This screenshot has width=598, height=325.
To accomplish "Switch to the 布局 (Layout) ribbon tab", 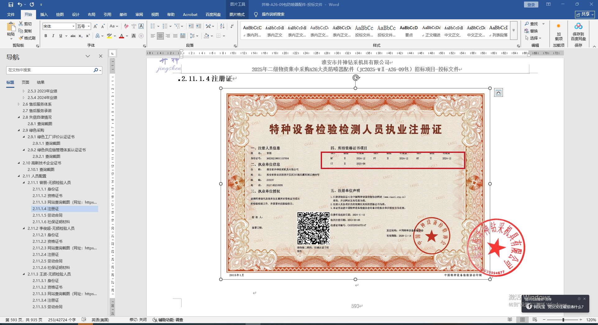I will coord(92,14).
